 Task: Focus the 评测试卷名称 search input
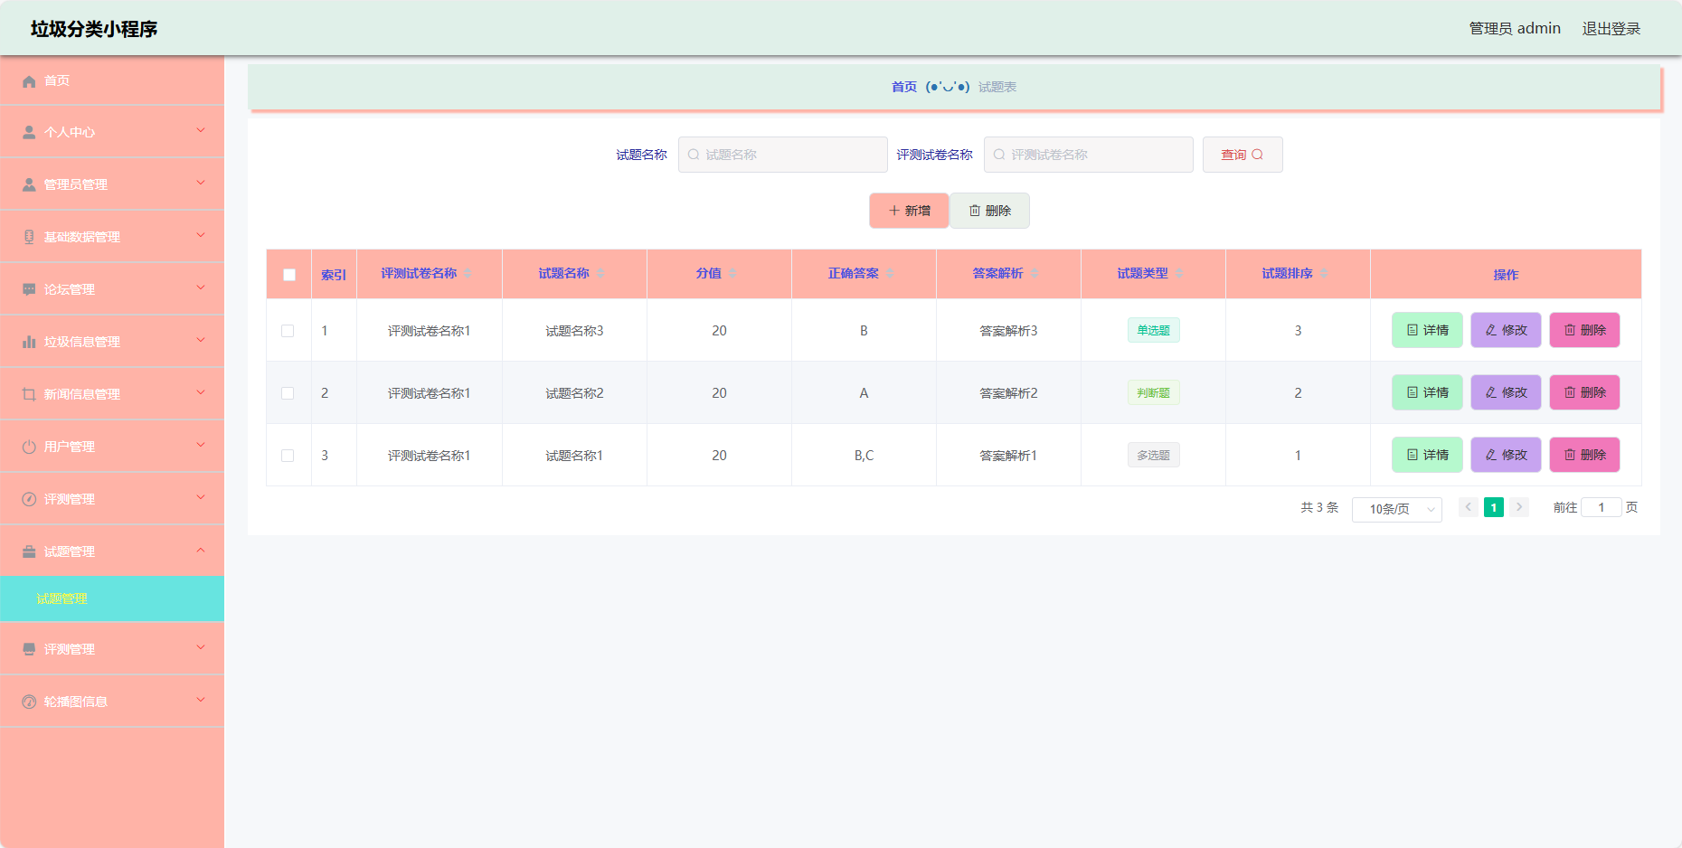pos(1089,155)
